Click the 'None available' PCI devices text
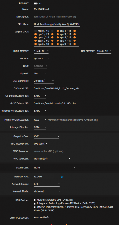119x225 pixels. [41, 217]
